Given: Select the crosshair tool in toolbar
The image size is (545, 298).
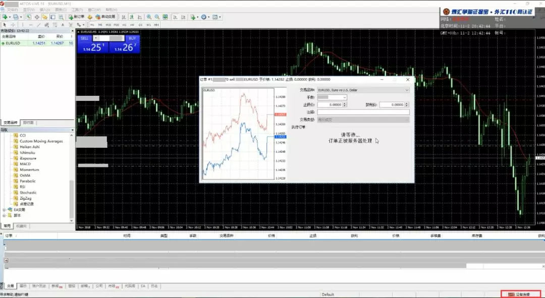Looking at the screenshot, I should click(13, 24).
